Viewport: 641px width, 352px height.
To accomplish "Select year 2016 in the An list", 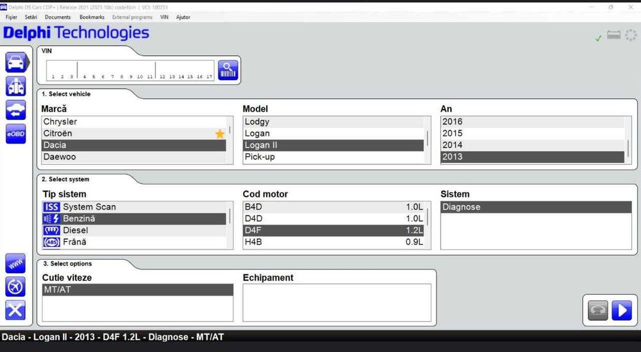I will coord(532,122).
